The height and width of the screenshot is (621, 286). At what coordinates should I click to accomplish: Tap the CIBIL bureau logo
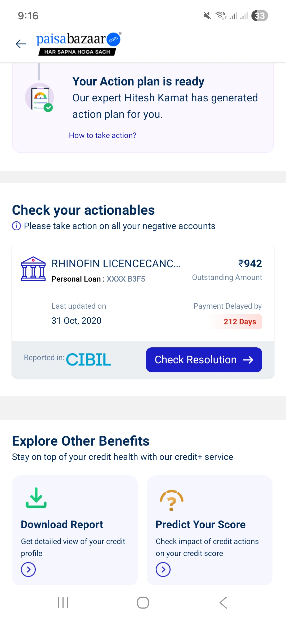coord(88,360)
